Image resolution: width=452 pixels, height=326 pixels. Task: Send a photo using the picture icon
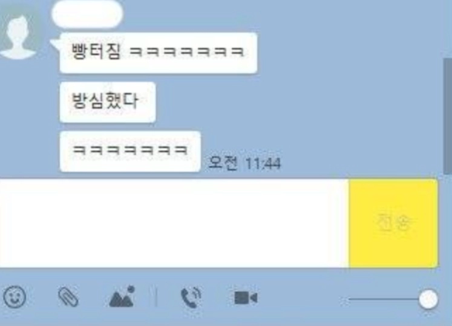click(122, 296)
